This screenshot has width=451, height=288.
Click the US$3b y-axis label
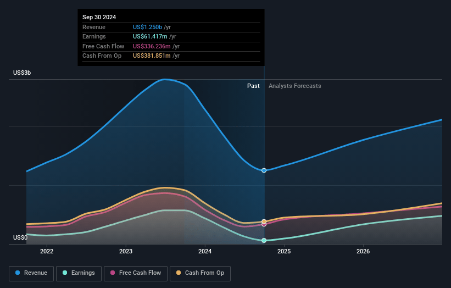22,73
